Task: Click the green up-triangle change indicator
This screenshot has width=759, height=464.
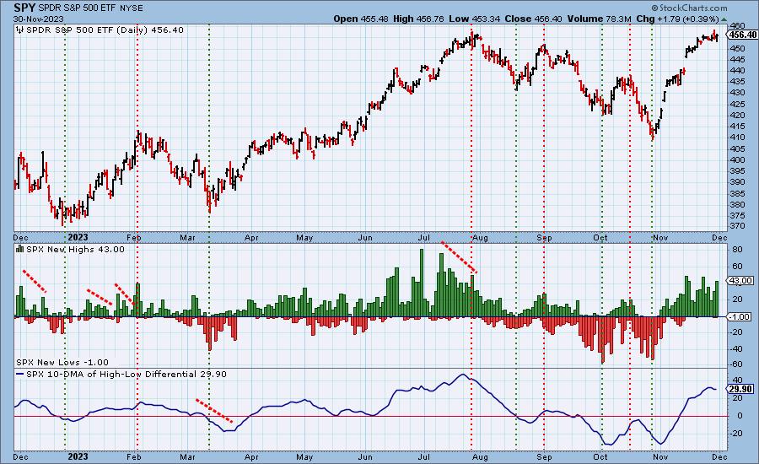Action: (x=724, y=19)
